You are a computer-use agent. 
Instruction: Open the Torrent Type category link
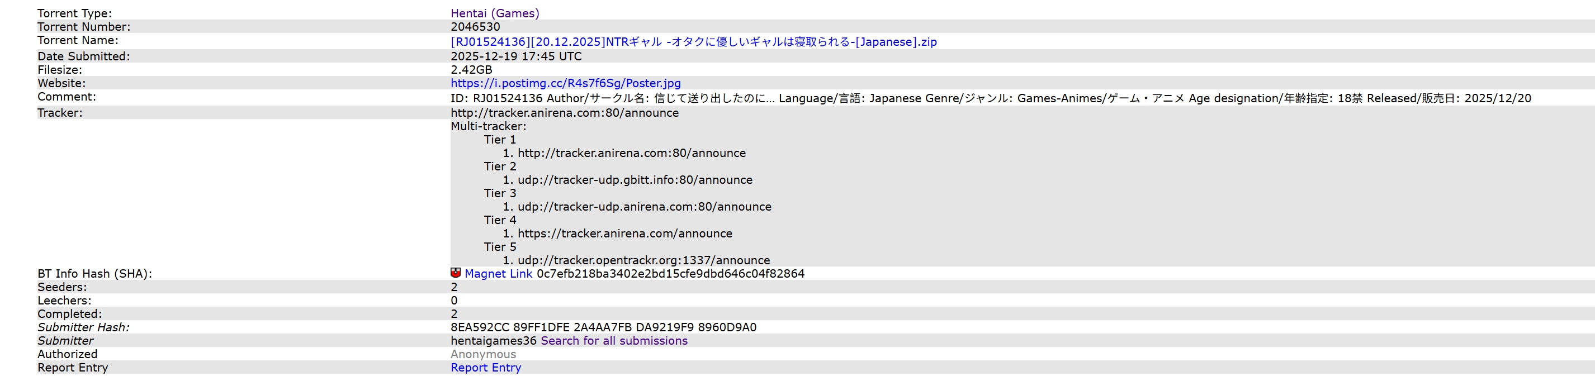click(x=494, y=13)
